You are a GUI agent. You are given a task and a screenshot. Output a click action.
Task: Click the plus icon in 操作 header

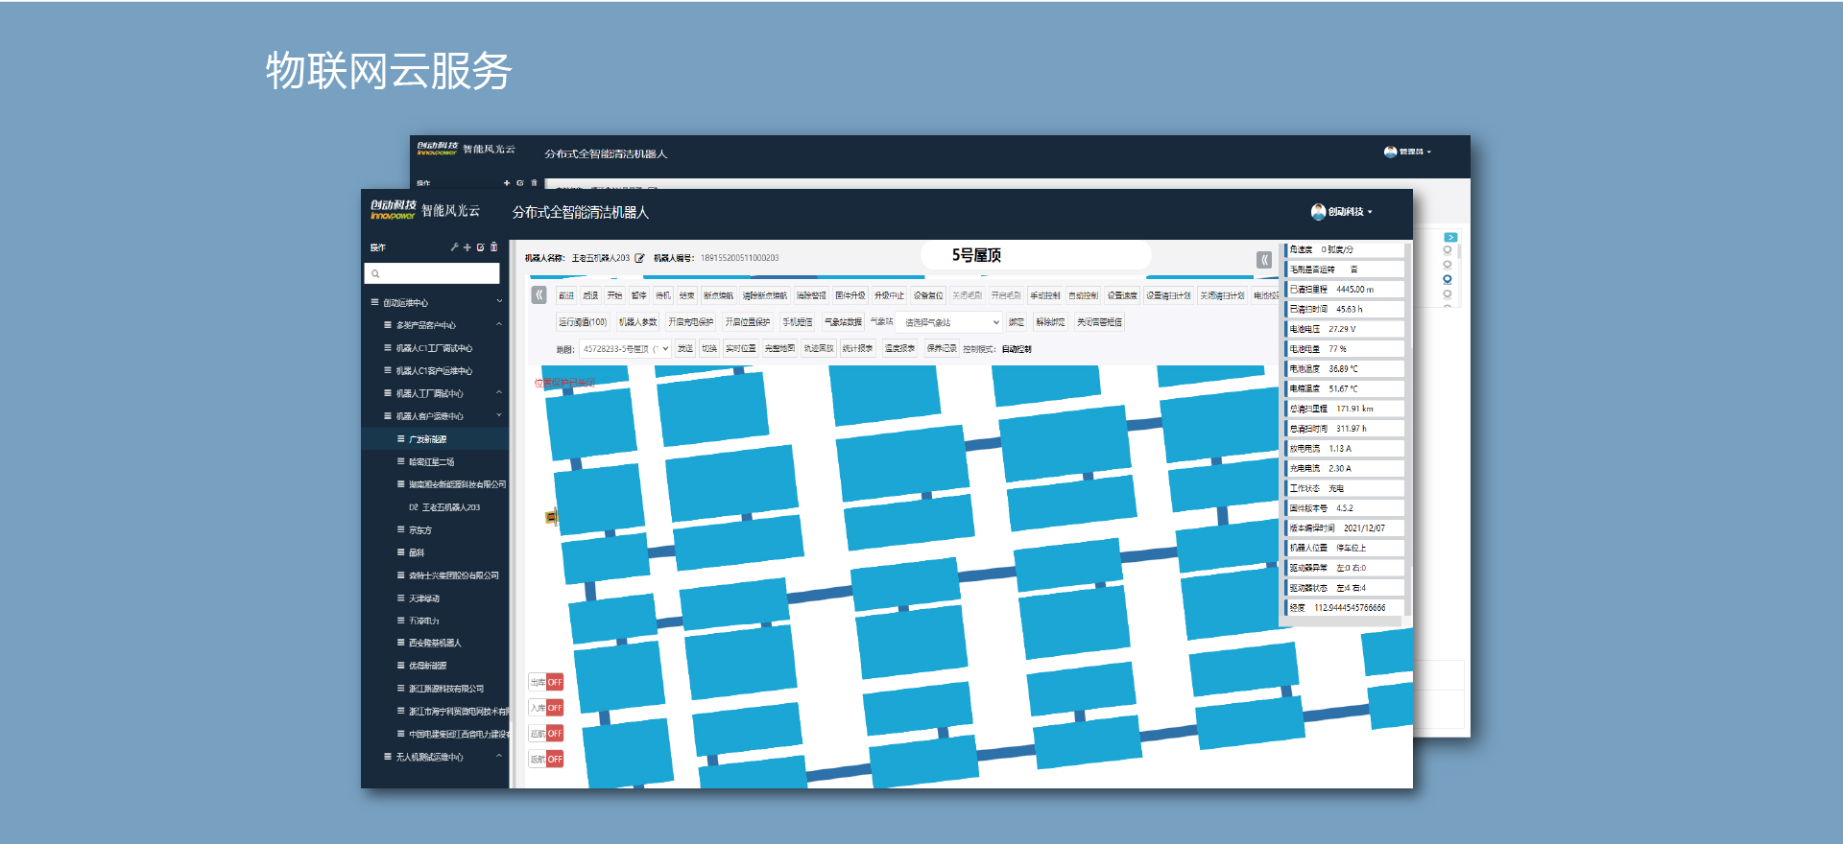[x=467, y=247]
